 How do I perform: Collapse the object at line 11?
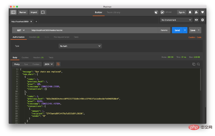(19, 94)
